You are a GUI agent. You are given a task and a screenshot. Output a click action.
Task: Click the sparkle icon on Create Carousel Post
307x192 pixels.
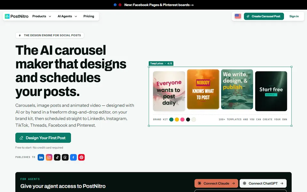[248, 16]
